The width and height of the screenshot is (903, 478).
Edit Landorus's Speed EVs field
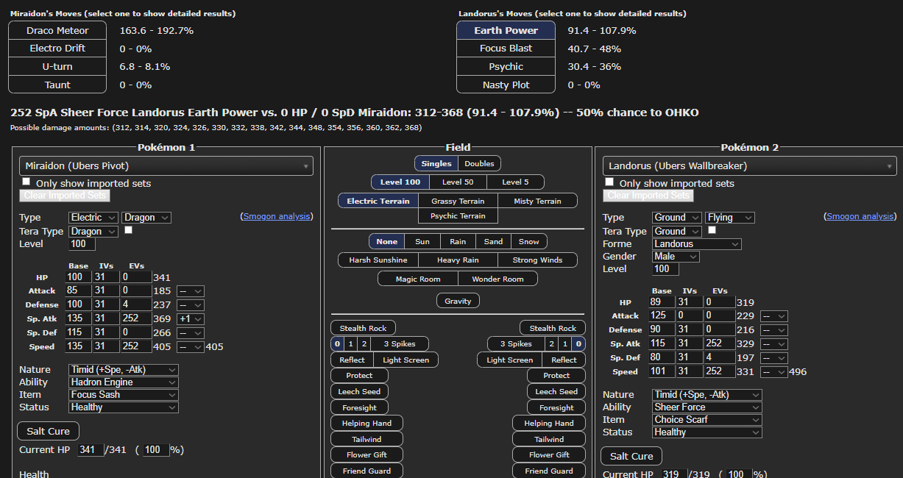click(x=719, y=371)
